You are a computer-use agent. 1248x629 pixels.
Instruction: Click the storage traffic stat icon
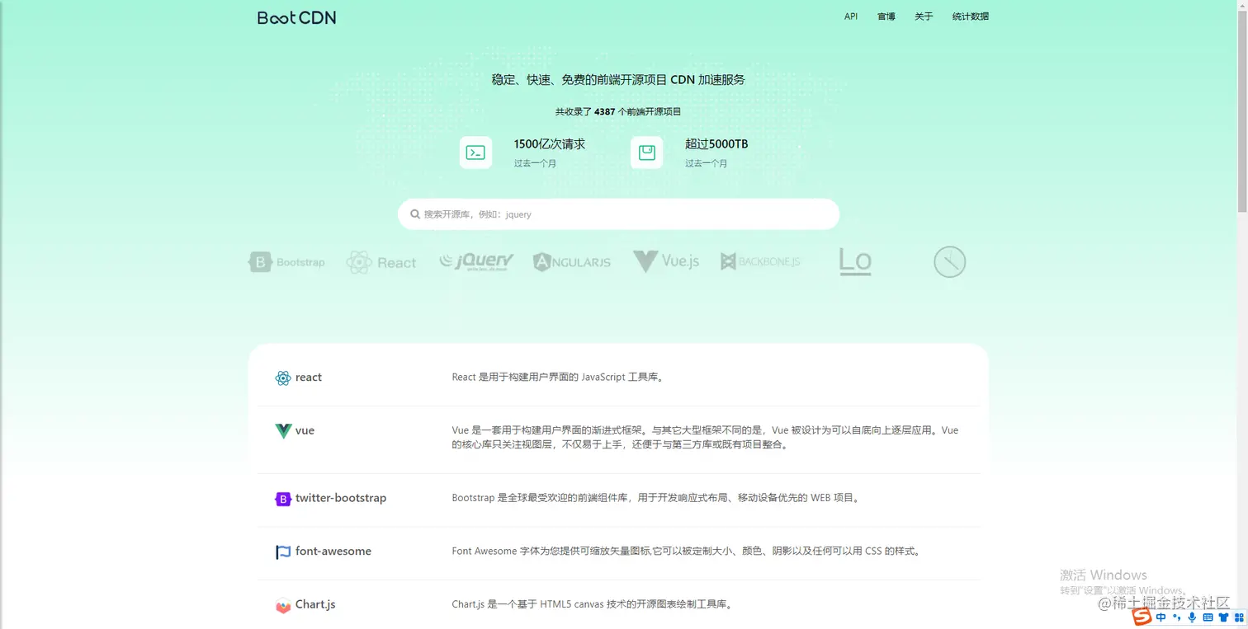646,153
